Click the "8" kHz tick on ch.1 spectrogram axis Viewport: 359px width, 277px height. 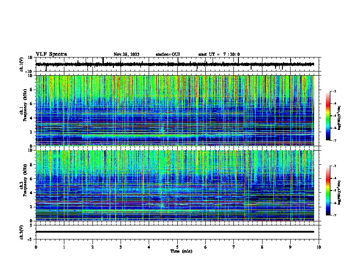[31, 90]
